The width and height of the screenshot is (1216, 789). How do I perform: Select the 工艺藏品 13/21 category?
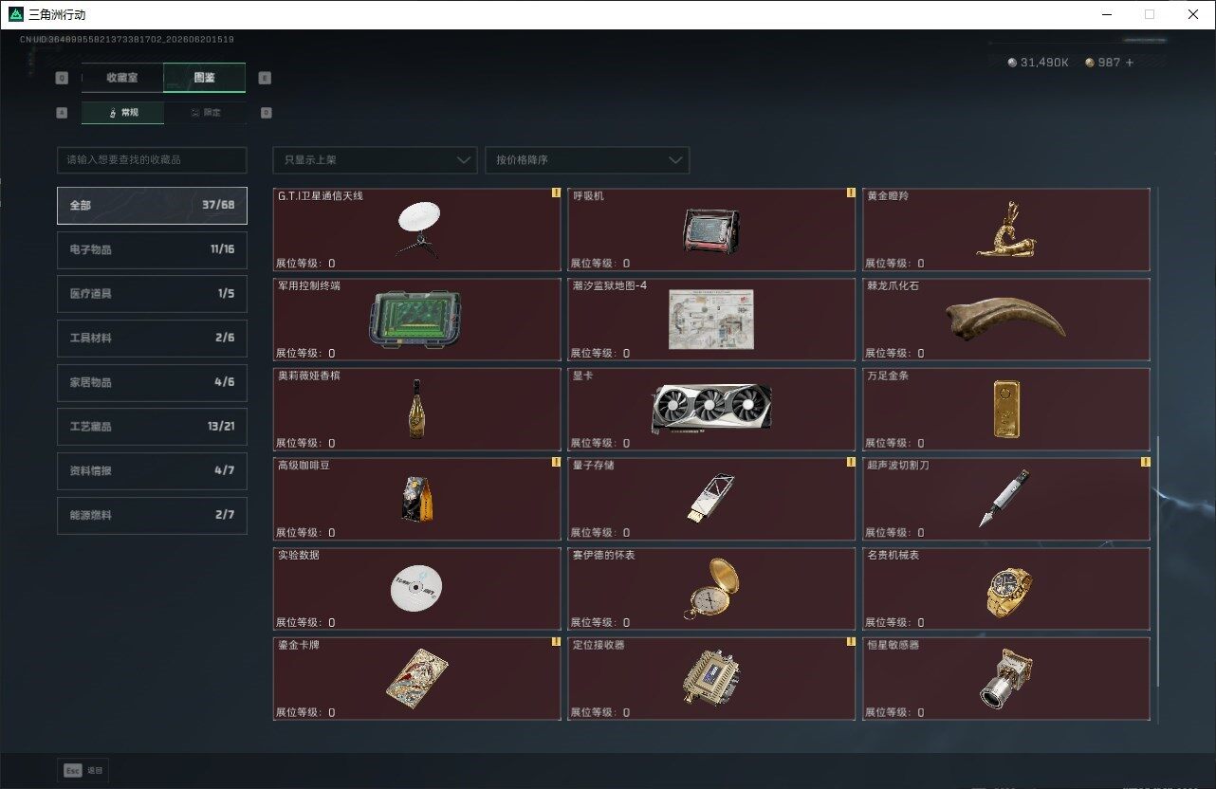[x=152, y=427]
